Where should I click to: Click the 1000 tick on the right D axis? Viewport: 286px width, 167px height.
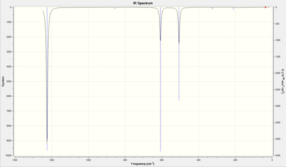[278, 40]
